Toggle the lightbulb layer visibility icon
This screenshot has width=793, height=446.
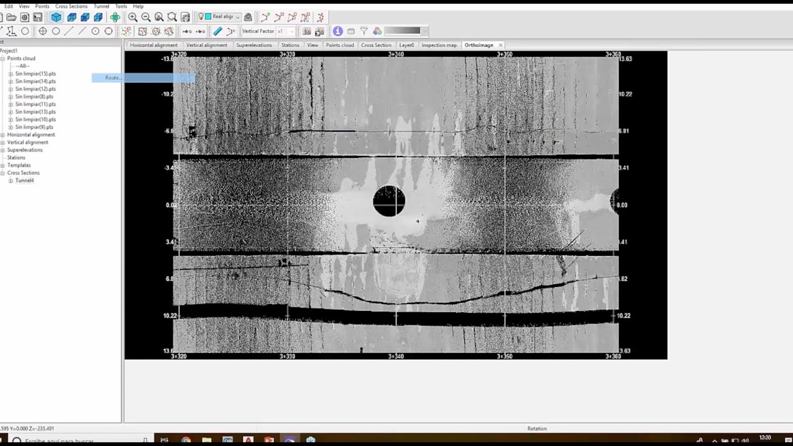[201, 17]
